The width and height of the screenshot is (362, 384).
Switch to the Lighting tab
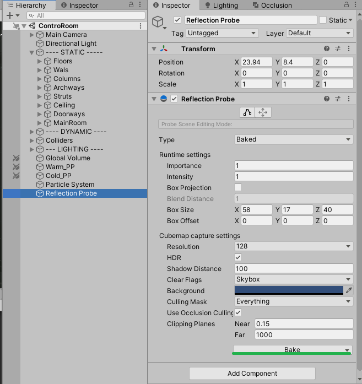pos(221,5)
